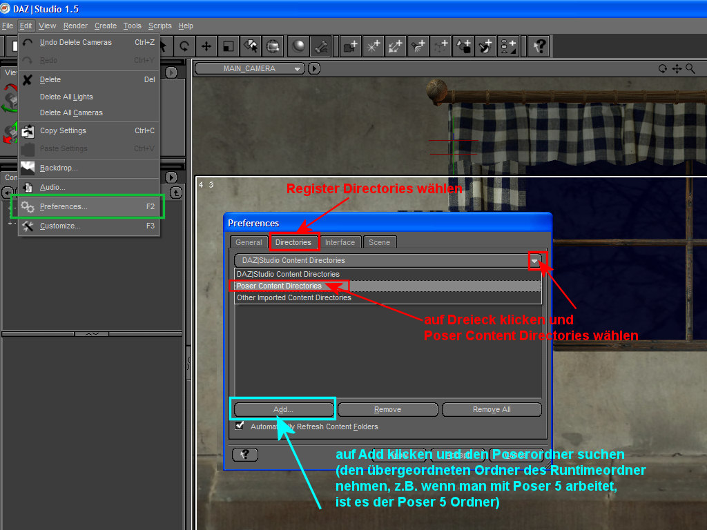The width and height of the screenshot is (707, 530).
Task: Click the Remove directory button
Action: pyautogui.click(x=387, y=409)
